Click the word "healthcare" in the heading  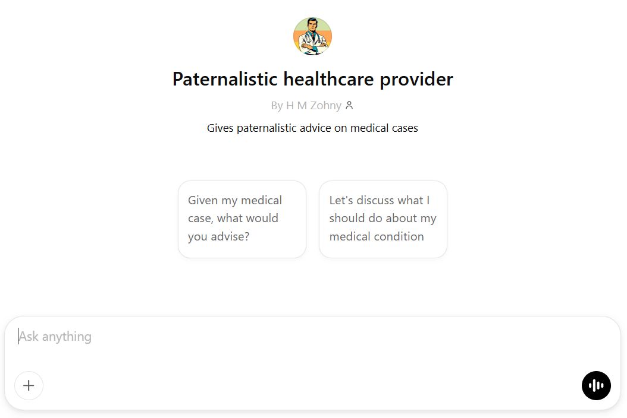point(328,79)
